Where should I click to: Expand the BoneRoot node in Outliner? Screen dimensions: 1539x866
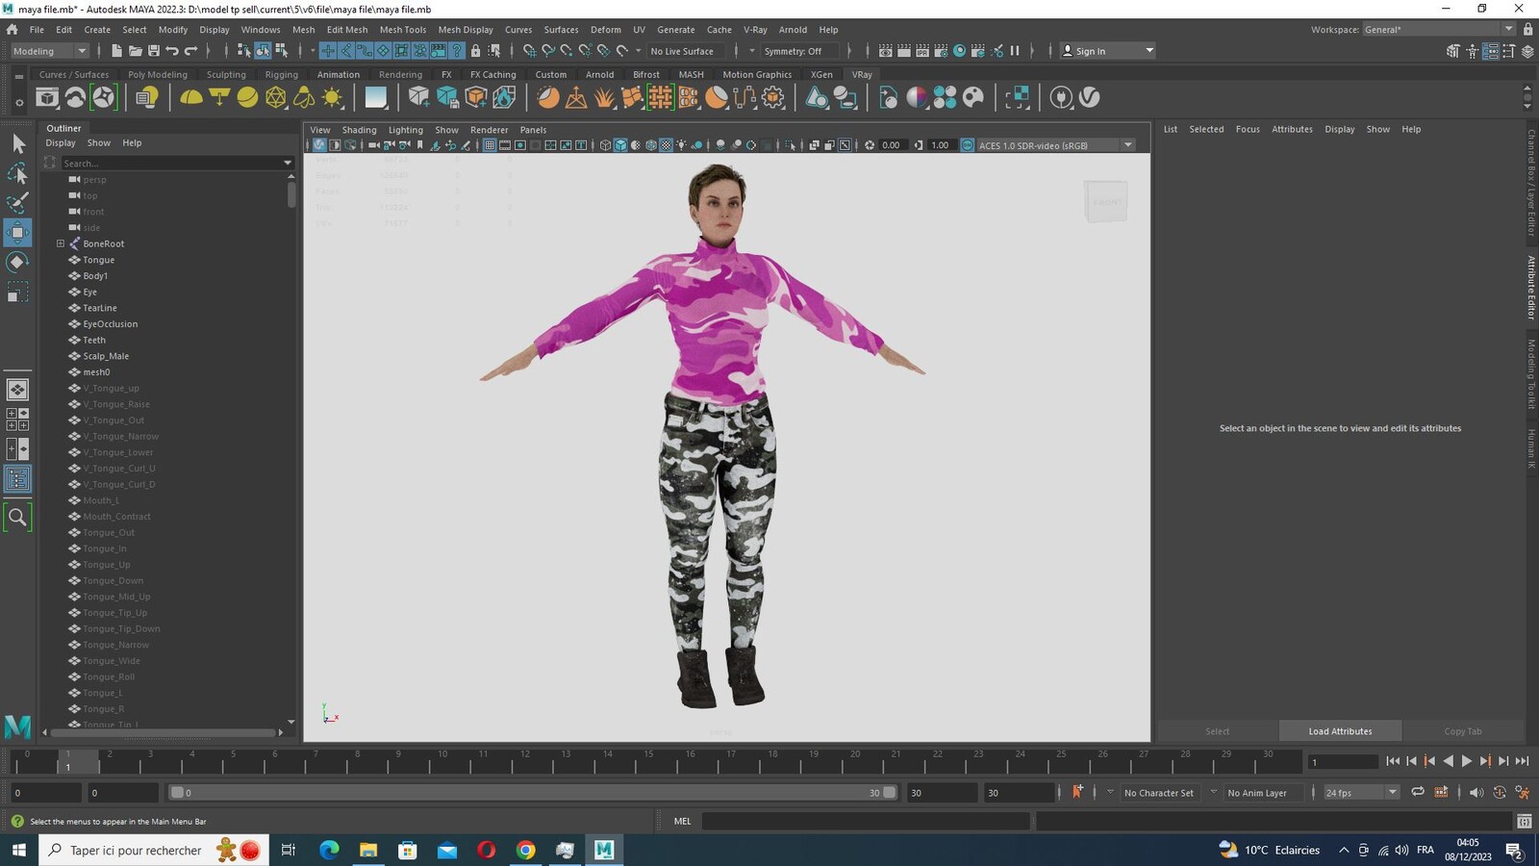click(x=61, y=243)
